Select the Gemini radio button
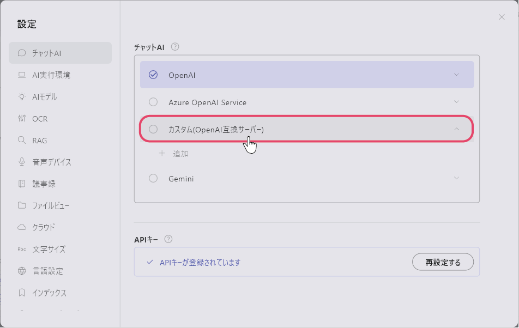The height and width of the screenshot is (328, 519). pos(153,178)
